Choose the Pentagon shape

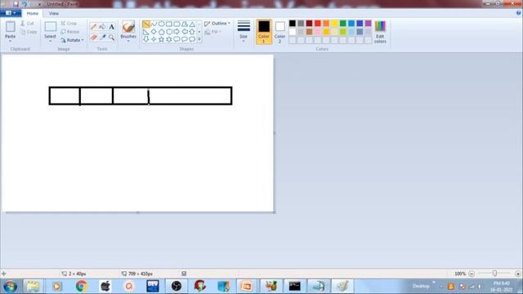point(162,32)
